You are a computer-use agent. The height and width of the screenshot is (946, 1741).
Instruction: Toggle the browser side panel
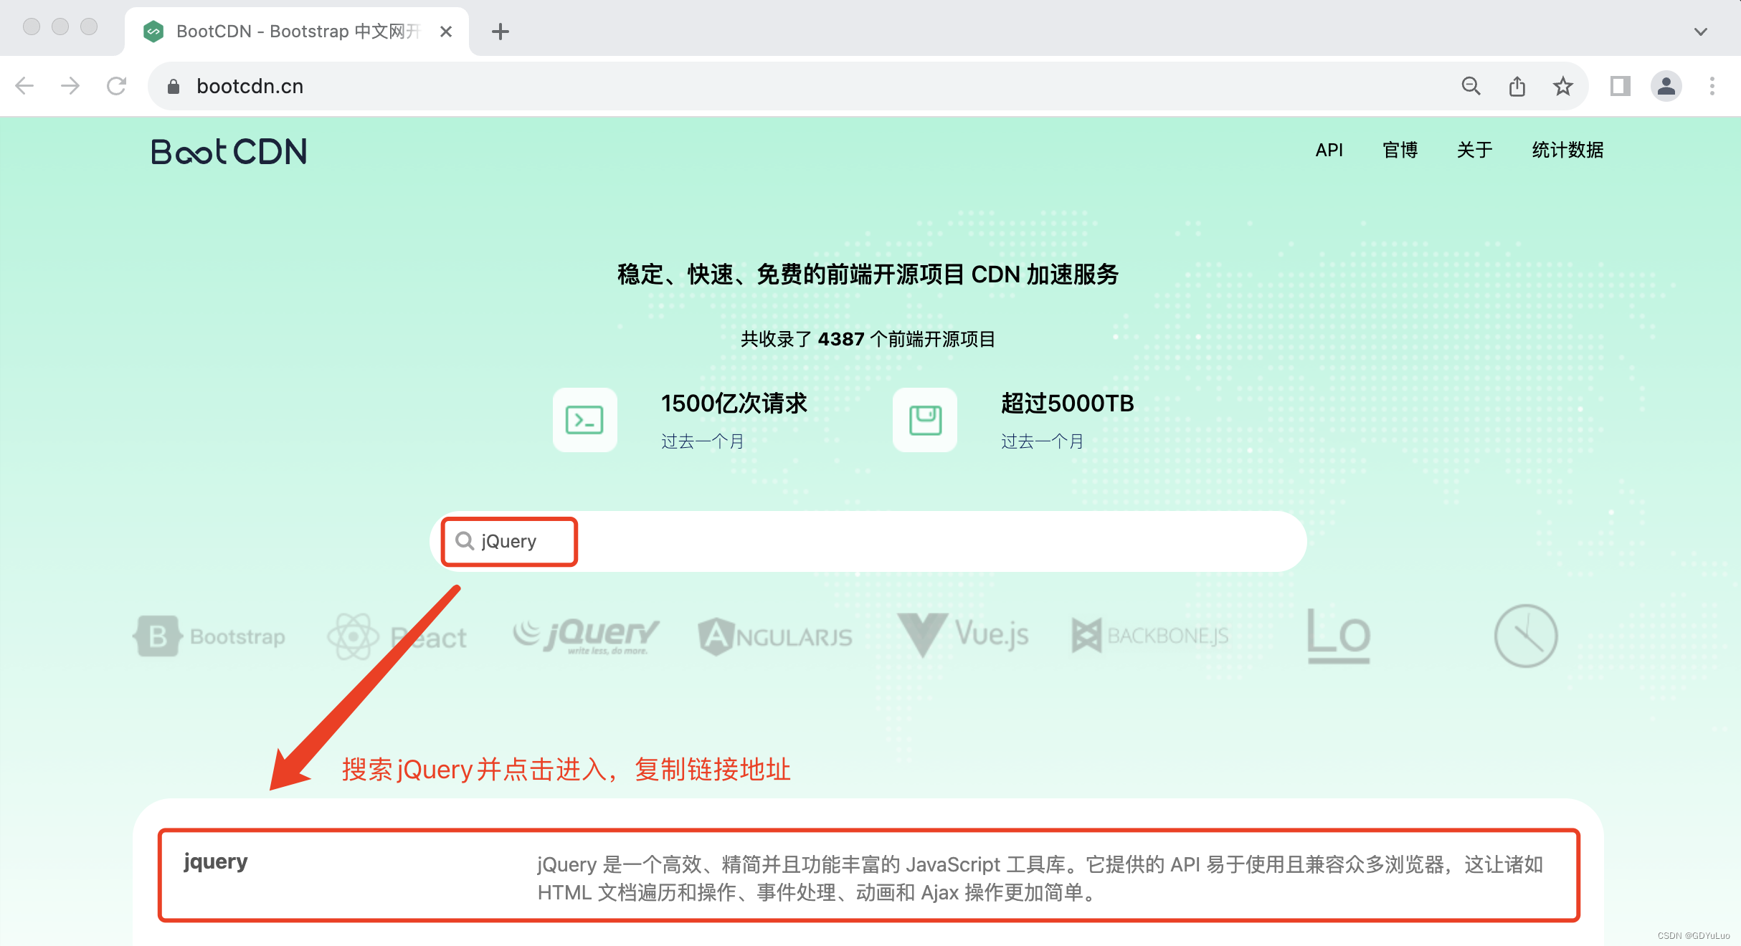click(x=1620, y=86)
